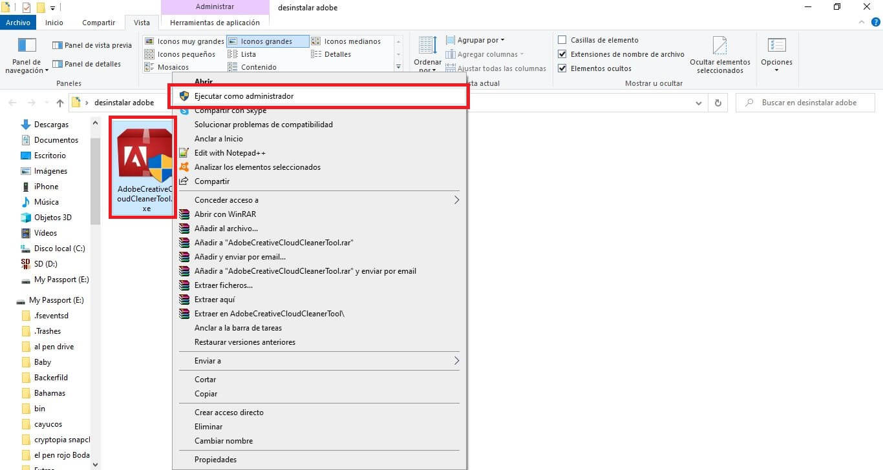Switch to the Inicio tab
883x470 pixels.
pyautogui.click(x=54, y=23)
